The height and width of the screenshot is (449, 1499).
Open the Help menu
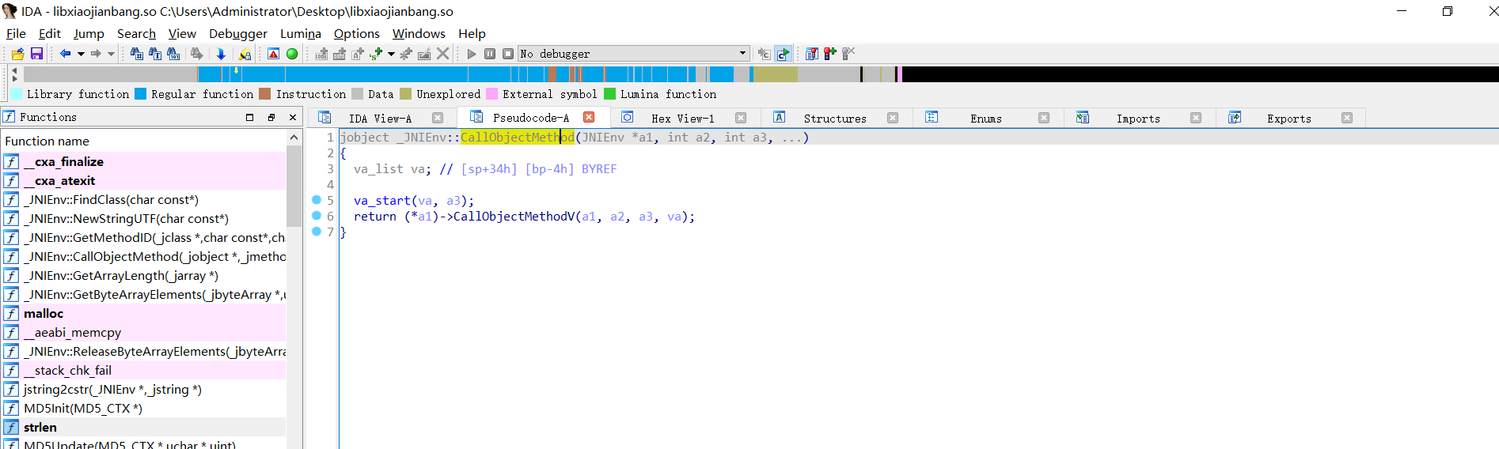(472, 33)
